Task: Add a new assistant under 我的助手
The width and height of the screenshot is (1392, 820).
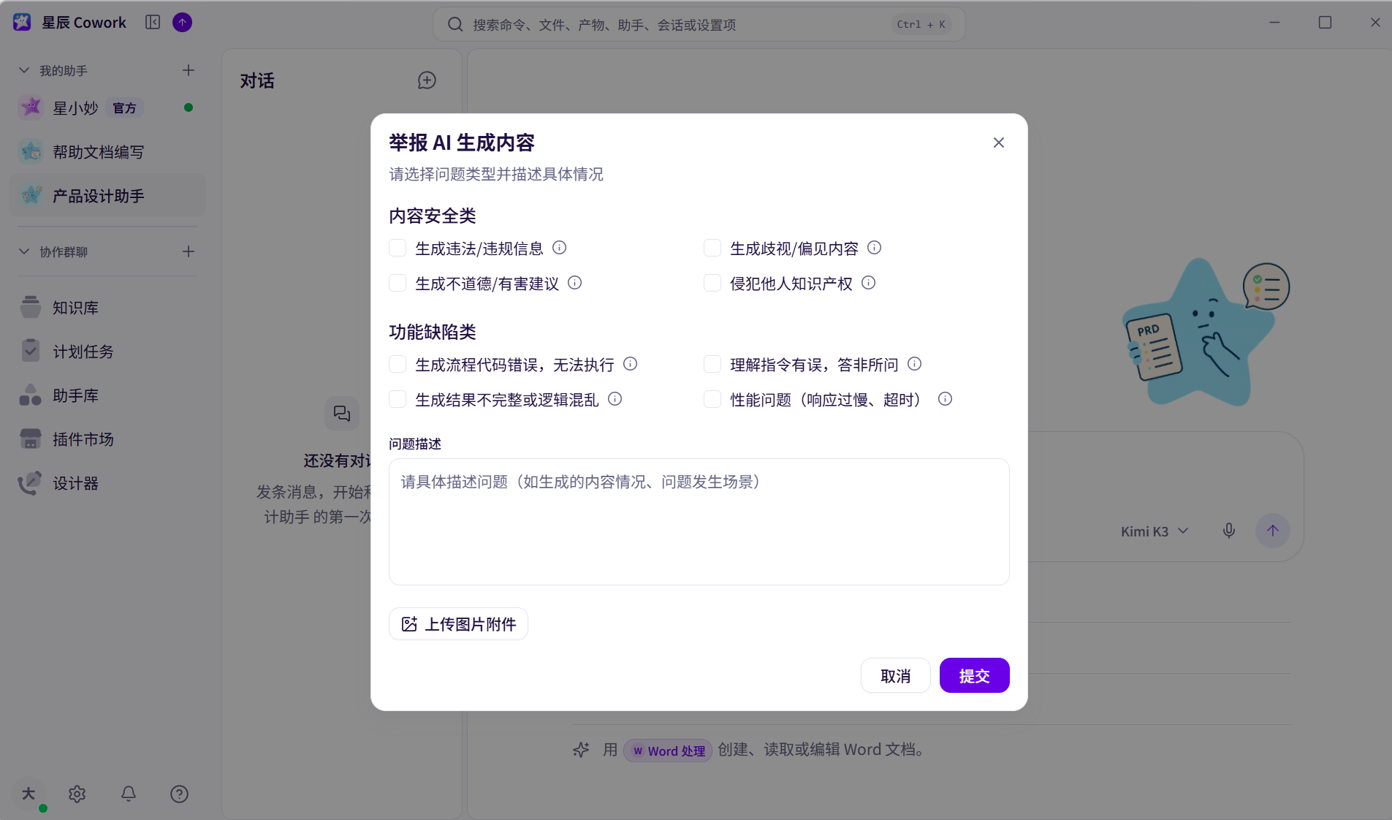Action: pos(189,70)
